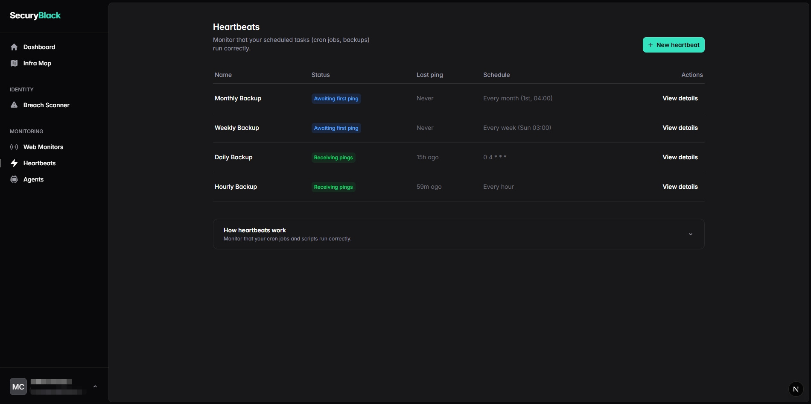Click the MONITORING section label
This screenshot has height=404, width=811.
point(26,132)
